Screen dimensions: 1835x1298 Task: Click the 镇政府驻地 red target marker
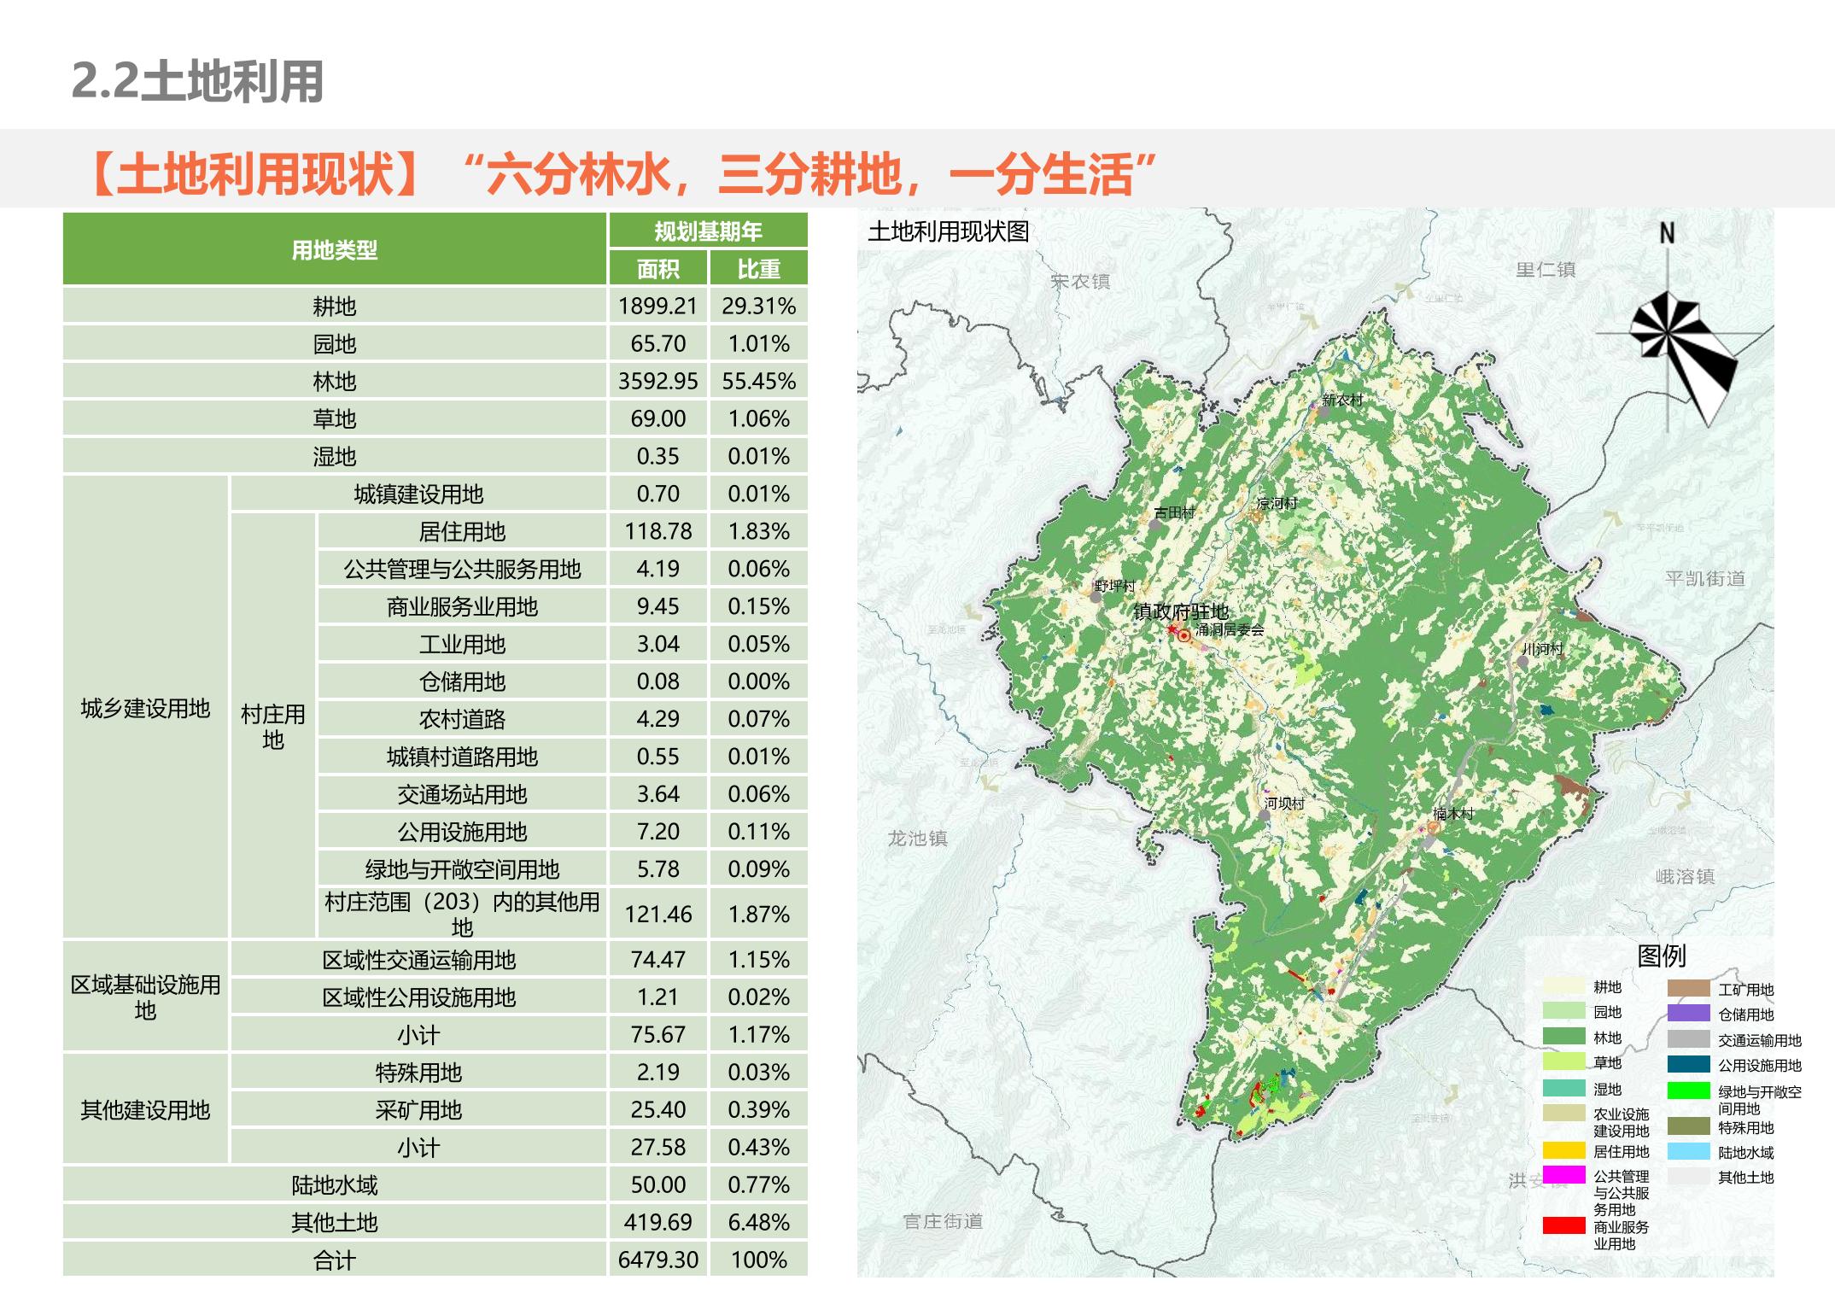pyautogui.click(x=1183, y=635)
